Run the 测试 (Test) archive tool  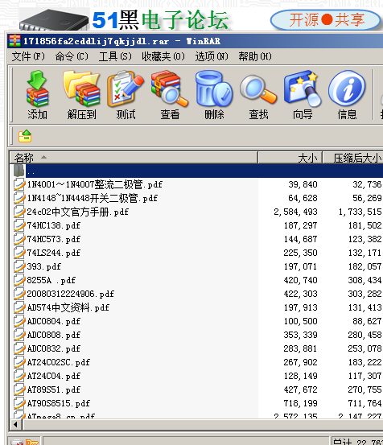pyautogui.click(x=126, y=95)
